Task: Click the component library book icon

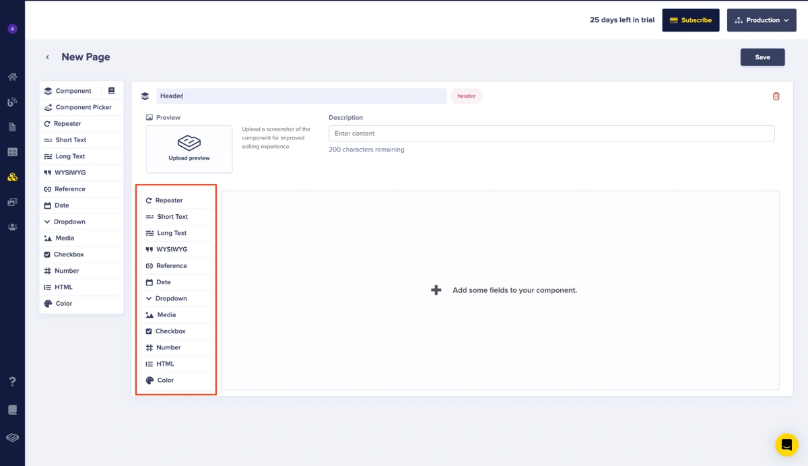Action: coord(112,91)
